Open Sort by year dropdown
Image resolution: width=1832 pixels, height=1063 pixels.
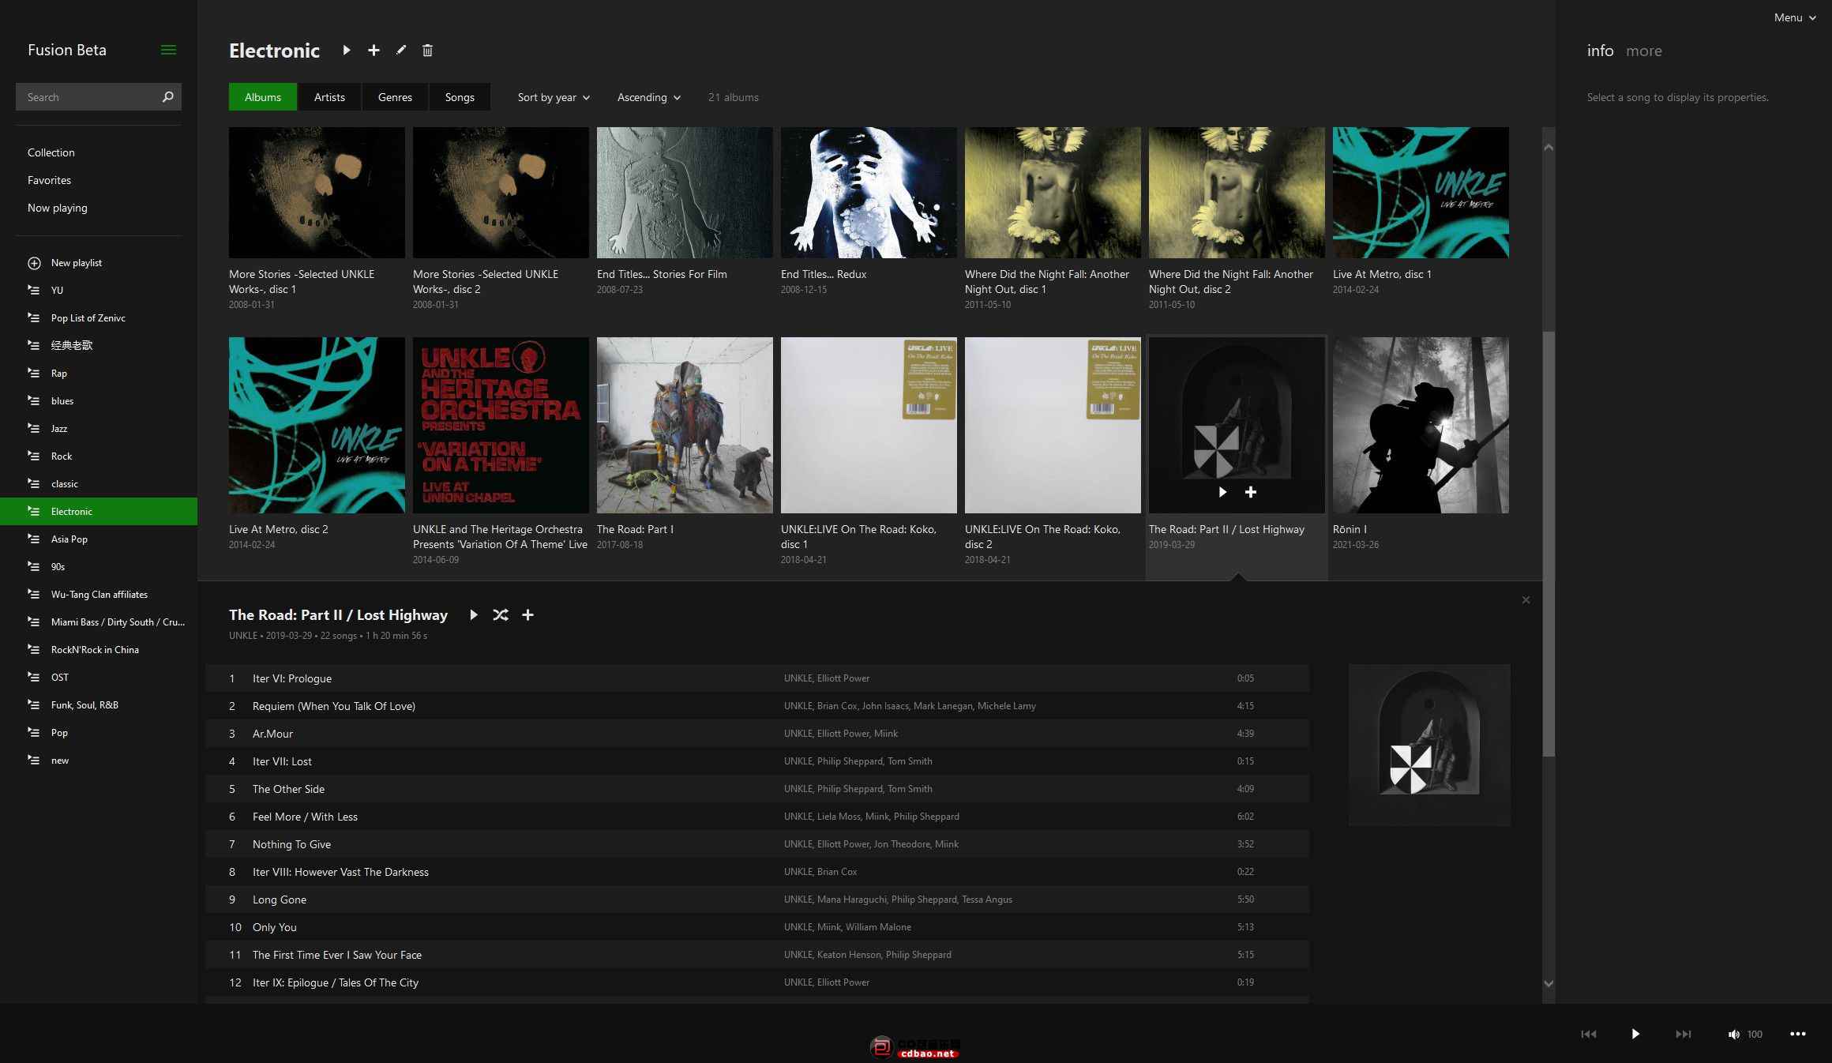pos(554,97)
